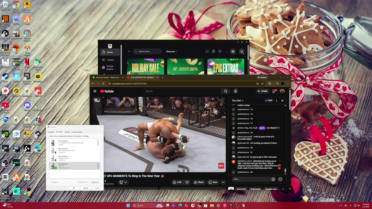Image resolution: width=372 pixels, height=209 pixels.
Task: Expand the Discover dropdown in Epic store
Action: (x=171, y=51)
